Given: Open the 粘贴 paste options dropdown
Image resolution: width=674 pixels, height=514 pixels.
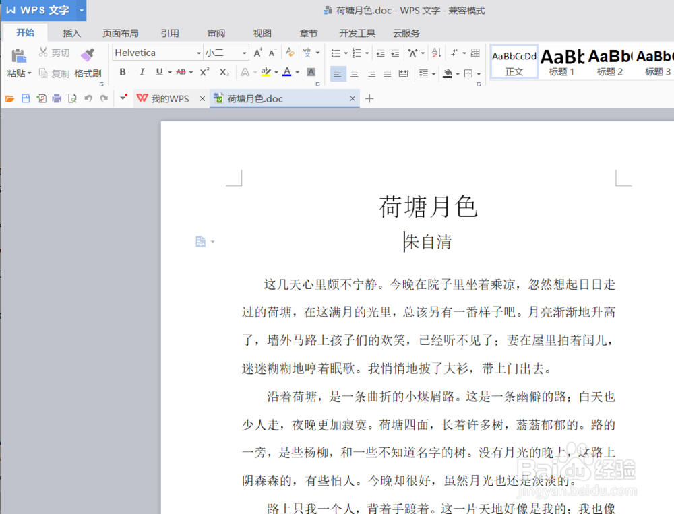Looking at the screenshot, I should click(20, 73).
